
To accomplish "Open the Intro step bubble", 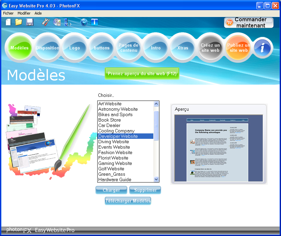I will [156, 48].
